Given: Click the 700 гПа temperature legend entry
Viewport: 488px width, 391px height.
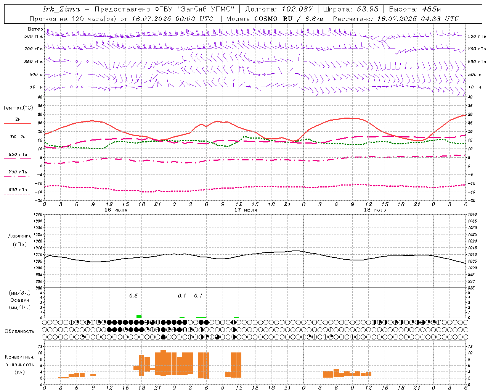Looking at the screenshot, I should click(x=18, y=172).
